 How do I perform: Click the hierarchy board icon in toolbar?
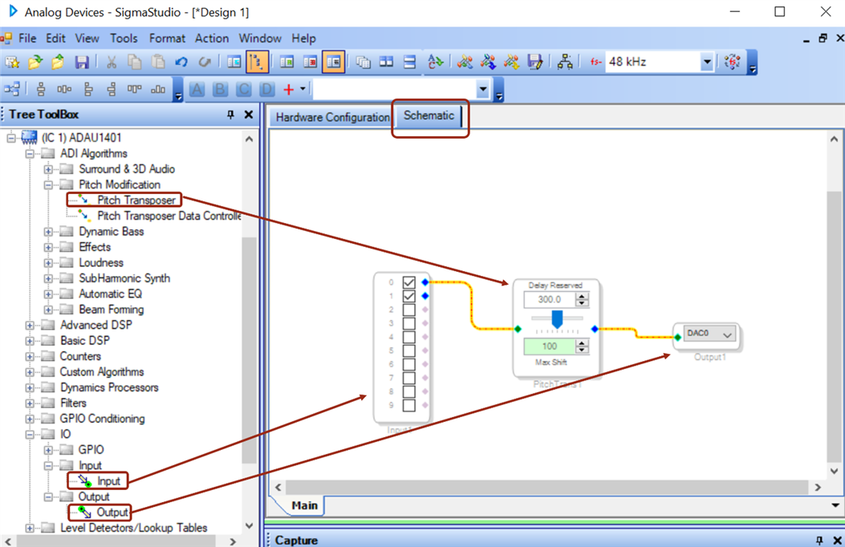(x=565, y=62)
